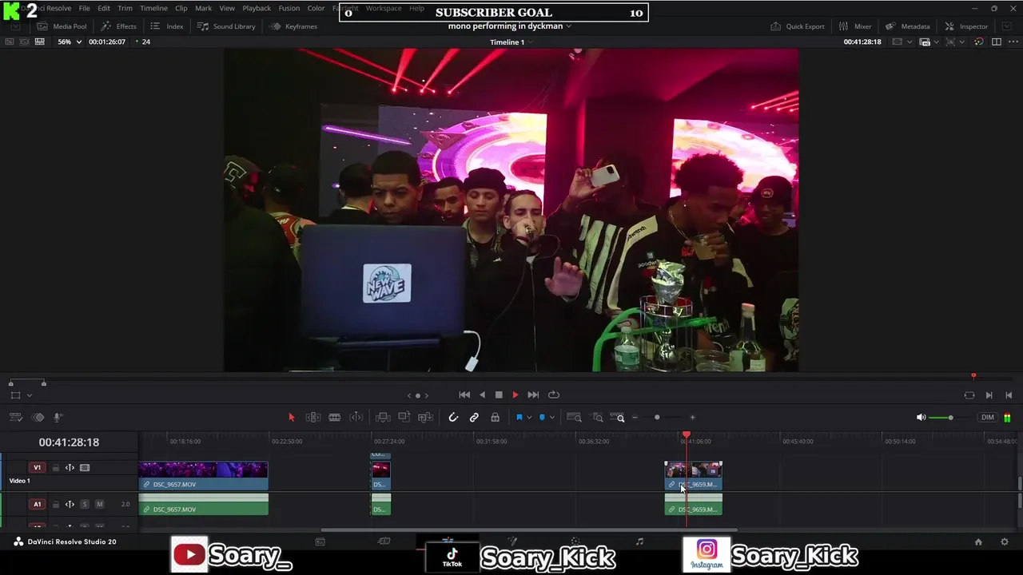Activate the Trim Edit mode tool
1023x575 pixels.
[x=313, y=418]
